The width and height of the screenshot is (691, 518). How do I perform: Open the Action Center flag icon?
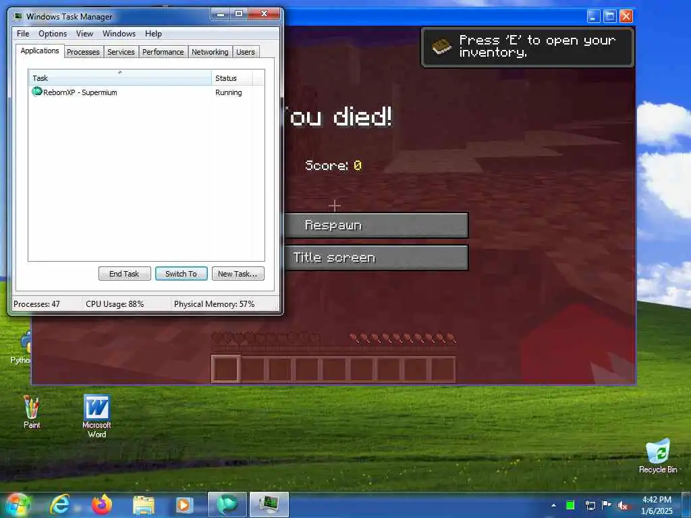pyautogui.click(x=607, y=505)
